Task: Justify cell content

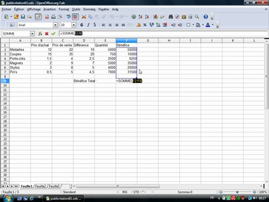Action: pos(123,25)
